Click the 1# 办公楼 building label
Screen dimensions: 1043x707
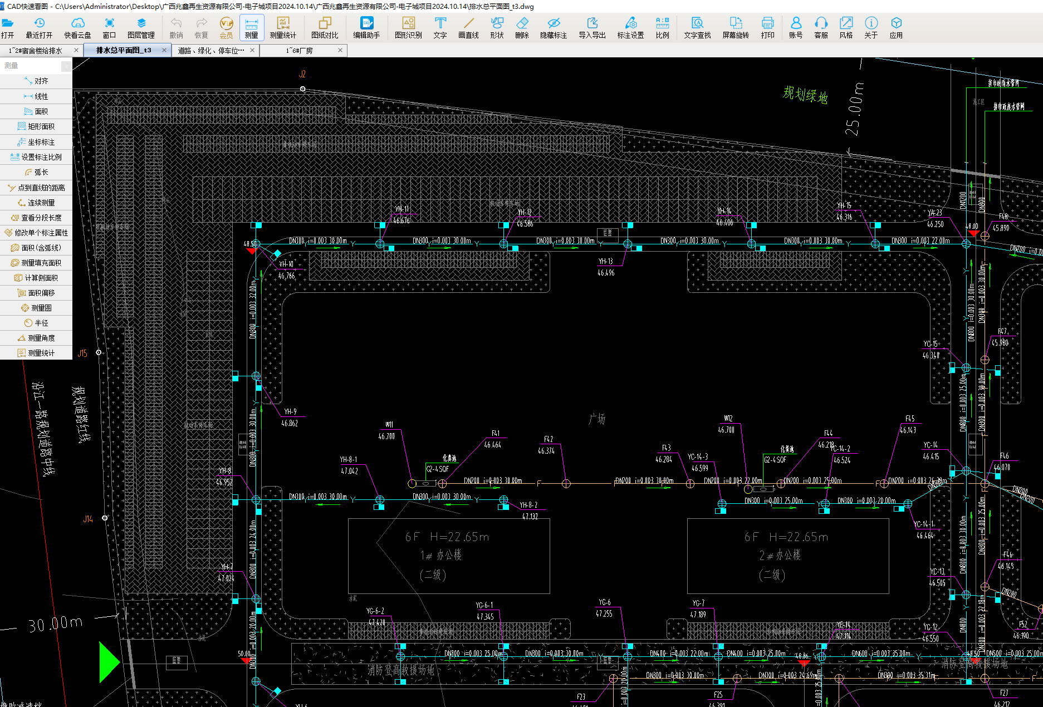441,555
